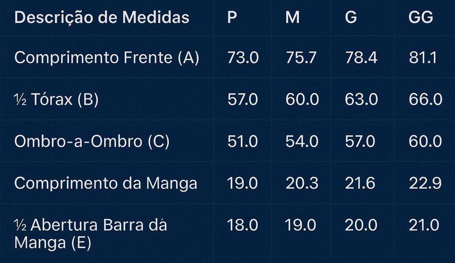Select the 18.0 Abertura Barra value
The width and height of the screenshot is (455, 263).
[242, 225]
